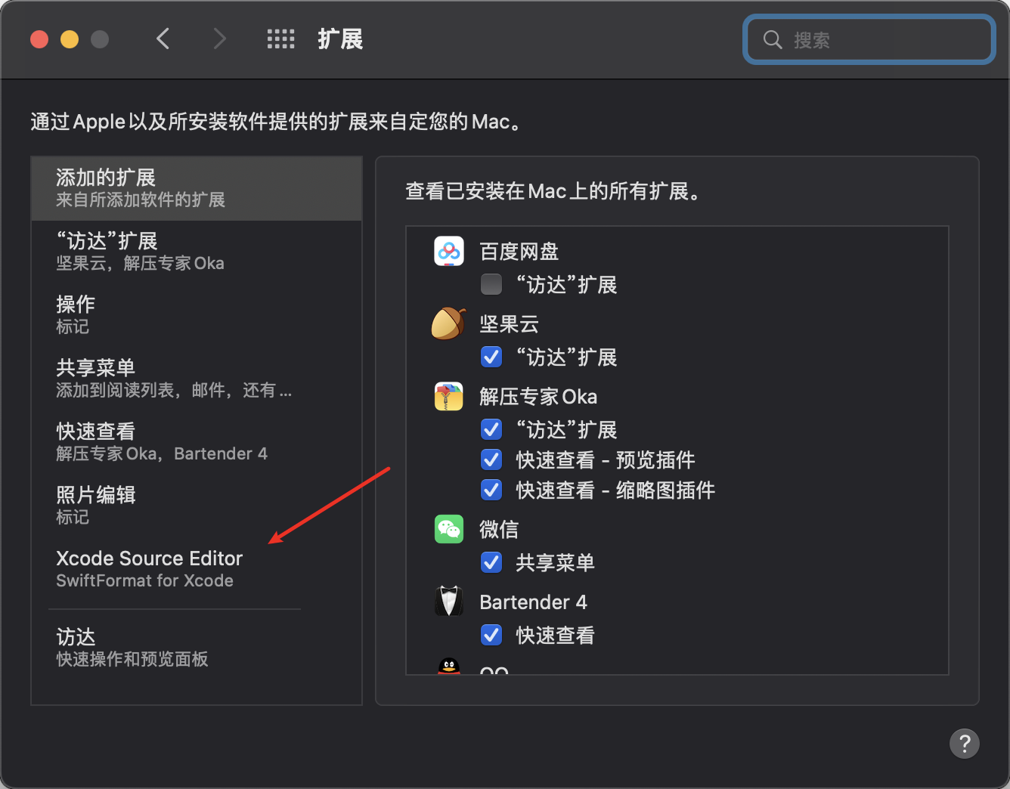Viewport: 1010px width, 789px height.
Task: Uncheck Bartender 4 快速查看 checkbox
Action: [x=491, y=635]
